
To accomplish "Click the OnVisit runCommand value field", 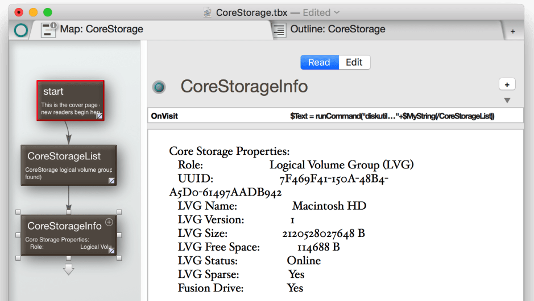I will [x=392, y=116].
